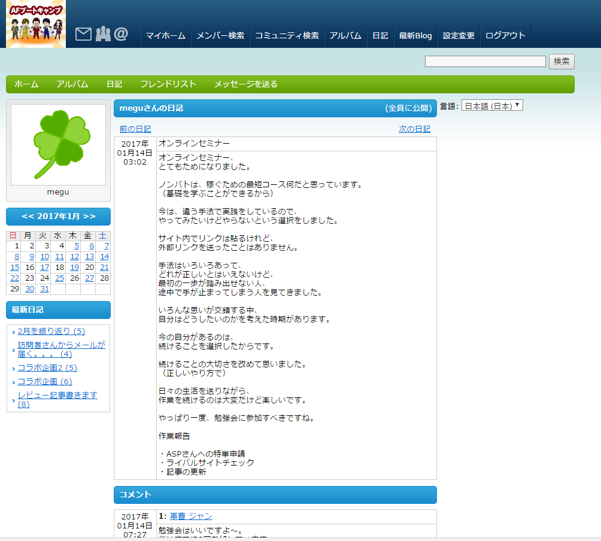Click the 2017年1月 calendar month header
Image resolution: width=601 pixels, height=541 pixels.
coord(58,216)
